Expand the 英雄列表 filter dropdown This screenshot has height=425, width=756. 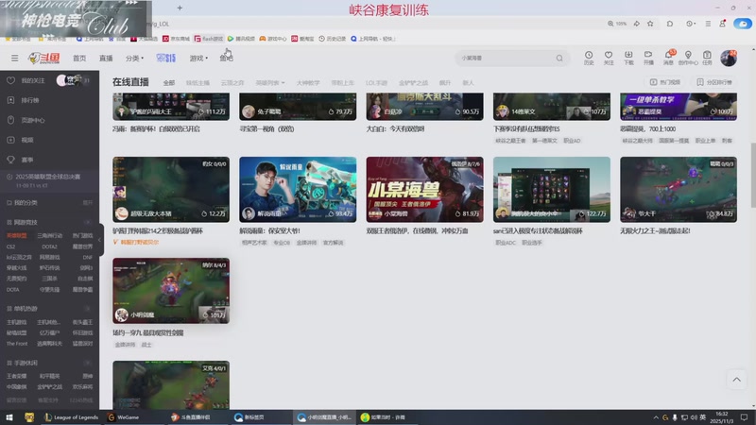(x=270, y=83)
